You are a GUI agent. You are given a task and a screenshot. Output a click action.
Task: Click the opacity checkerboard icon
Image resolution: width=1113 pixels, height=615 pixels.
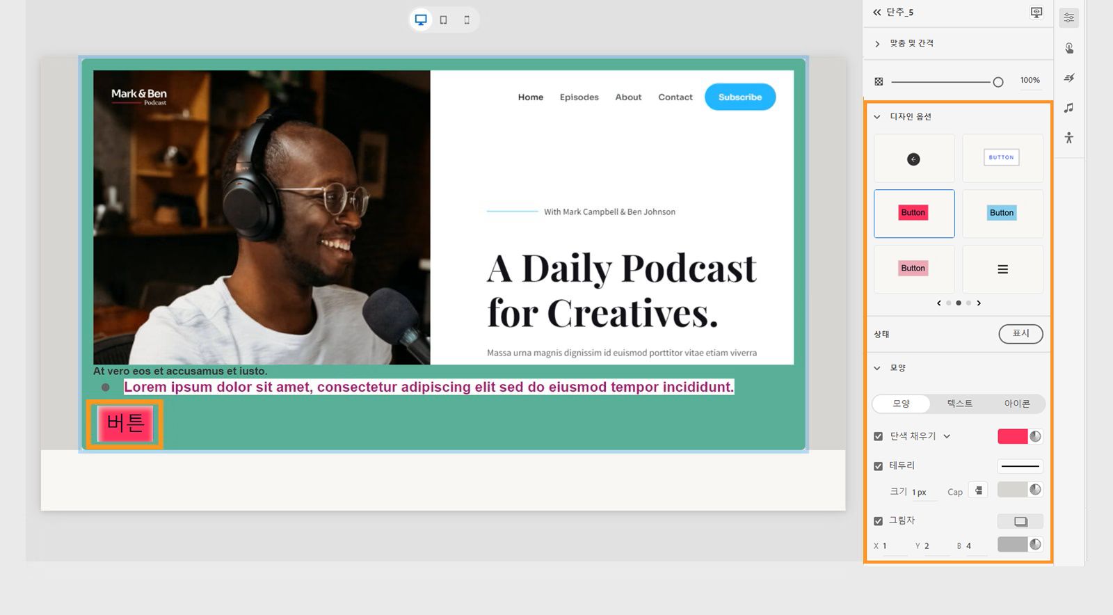[x=879, y=81]
